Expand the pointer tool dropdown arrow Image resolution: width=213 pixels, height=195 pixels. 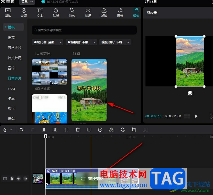[11, 130]
